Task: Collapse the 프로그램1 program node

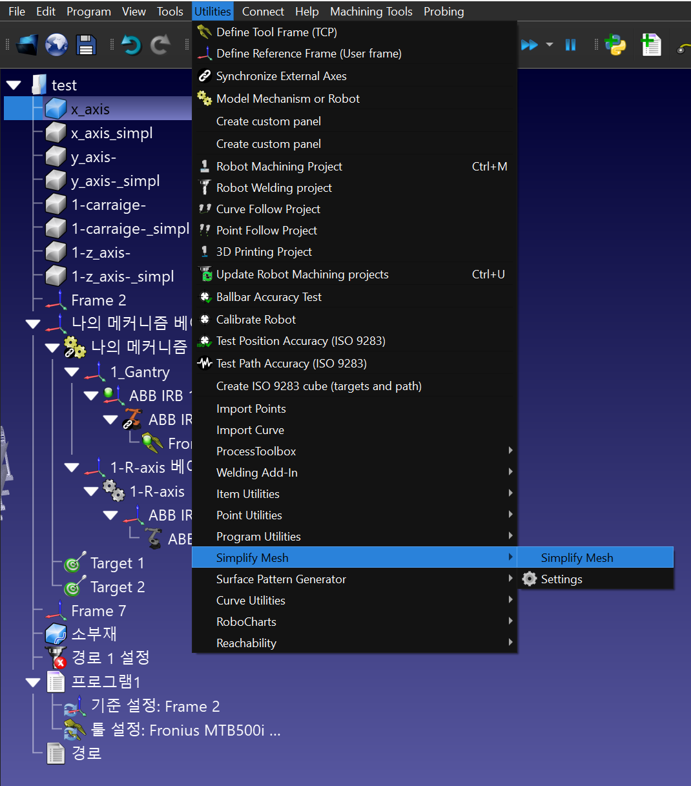Action: [x=33, y=683]
